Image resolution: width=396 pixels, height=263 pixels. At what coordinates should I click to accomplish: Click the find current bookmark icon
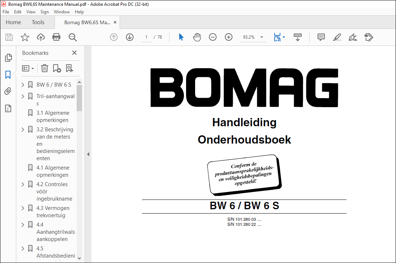pyautogui.click(x=69, y=68)
